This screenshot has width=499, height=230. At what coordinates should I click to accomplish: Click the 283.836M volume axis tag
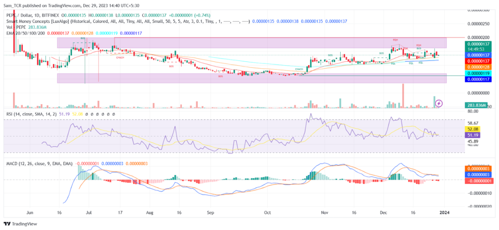coord(476,105)
